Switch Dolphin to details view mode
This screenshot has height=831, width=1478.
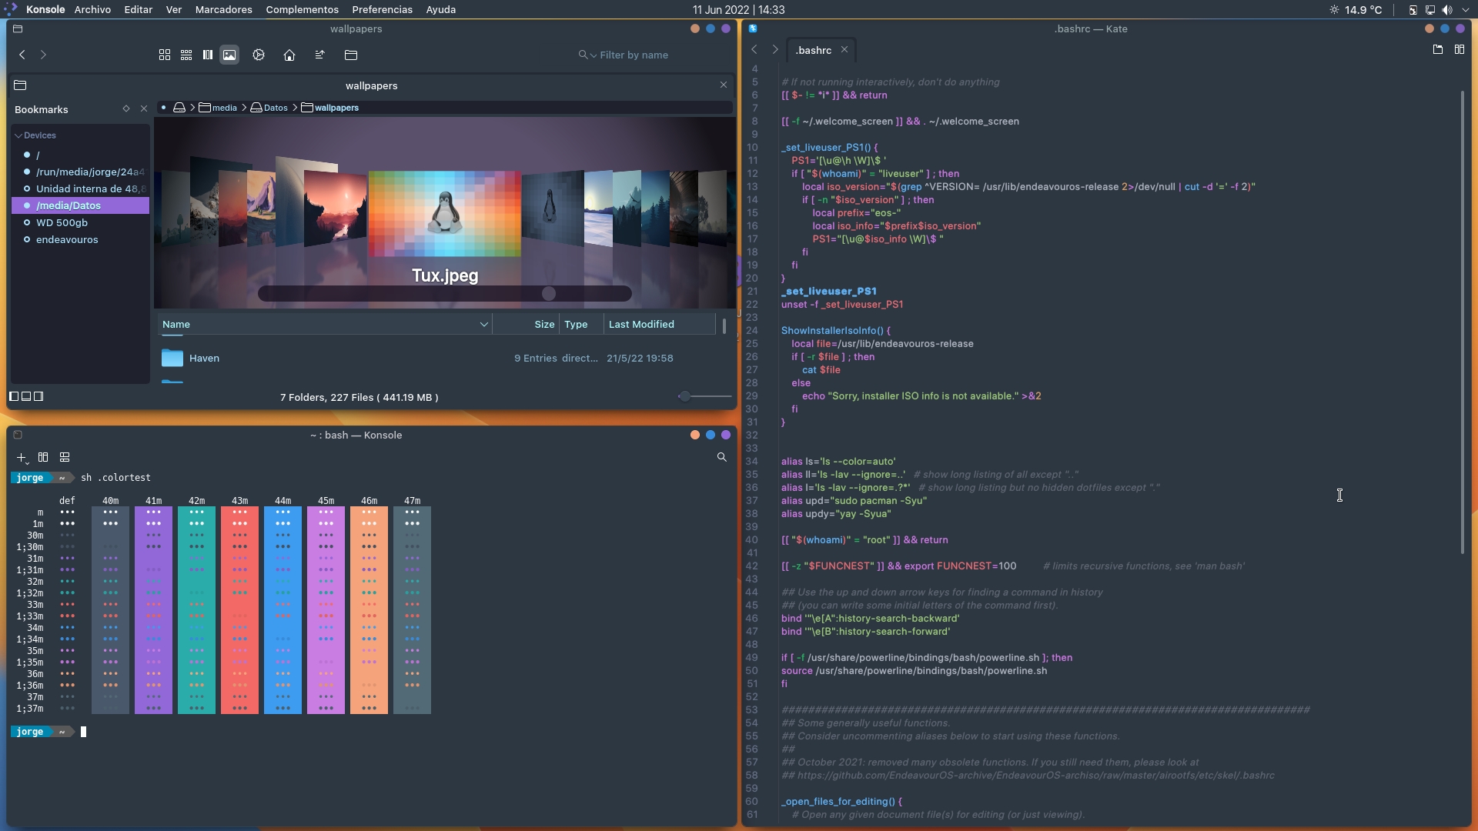coord(207,55)
